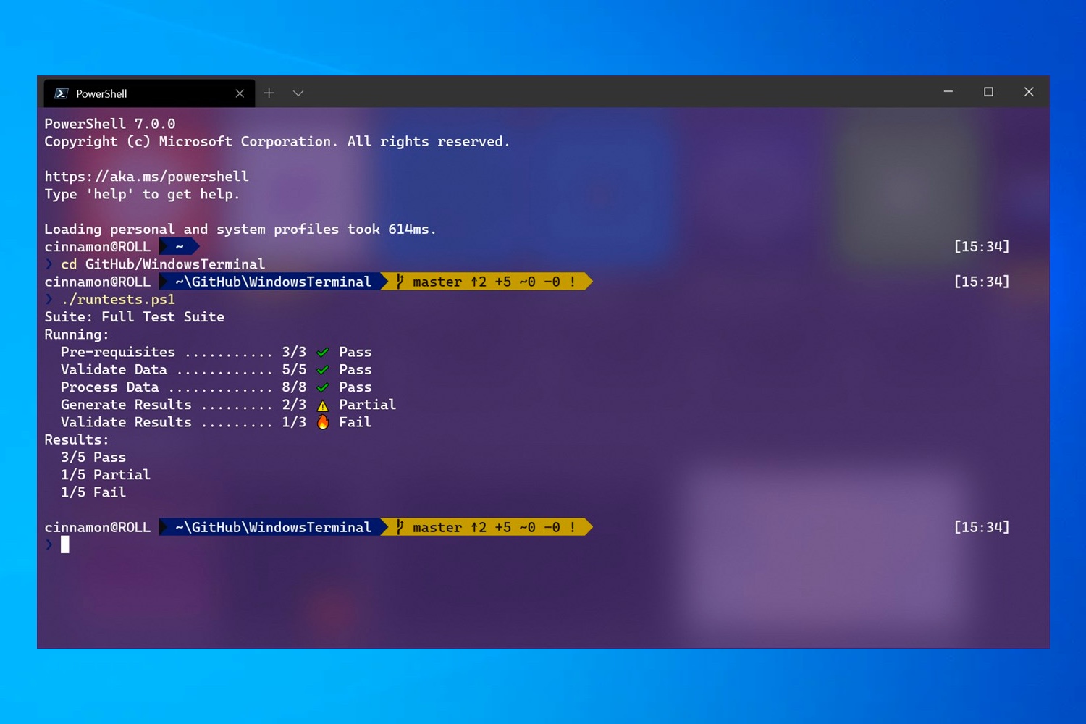Maximize the Windows Terminal window

(988, 92)
